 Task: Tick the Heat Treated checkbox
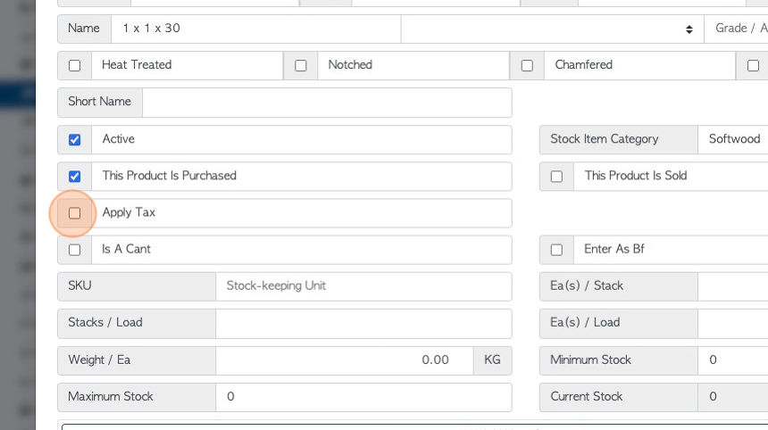tap(74, 65)
